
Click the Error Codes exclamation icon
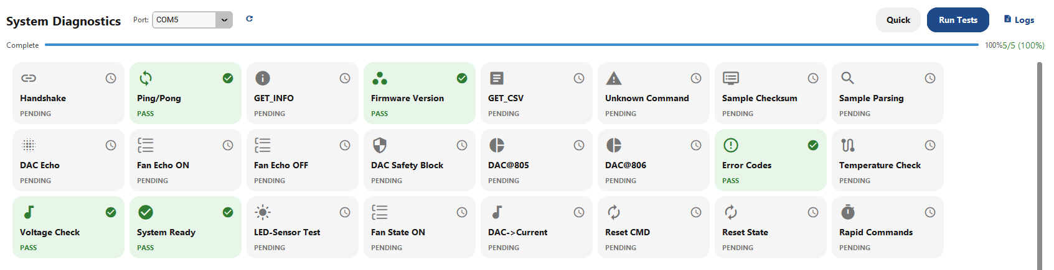(731, 145)
